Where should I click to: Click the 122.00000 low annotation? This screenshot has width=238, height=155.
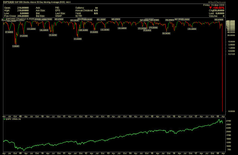click(x=31, y=29)
